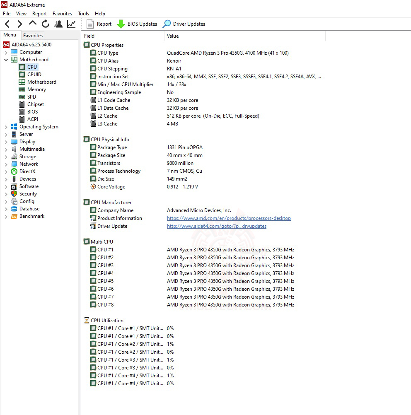This screenshot has height=415, width=411.
Task: Refresh the page with the Refresh icon
Action: [x=46, y=24]
